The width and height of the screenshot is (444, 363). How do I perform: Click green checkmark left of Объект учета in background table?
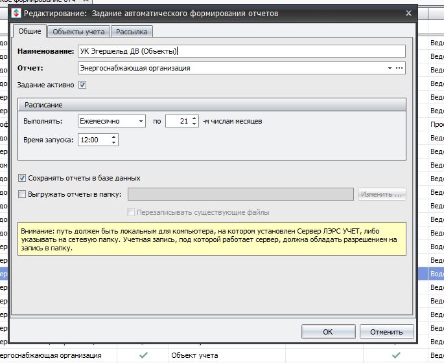143,355
